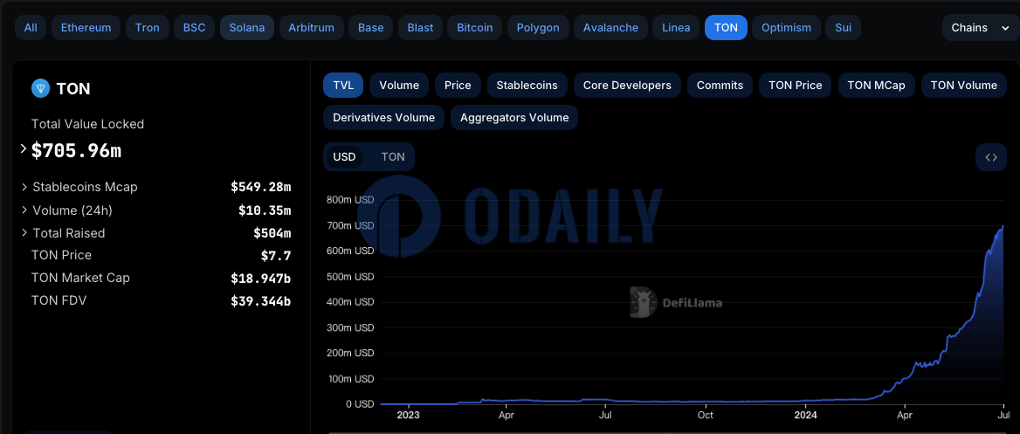Expand Total Value Locked breakdown arrow
Image resolution: width=1020 pixels, height=434 pixels.
(x=24, y=149)
